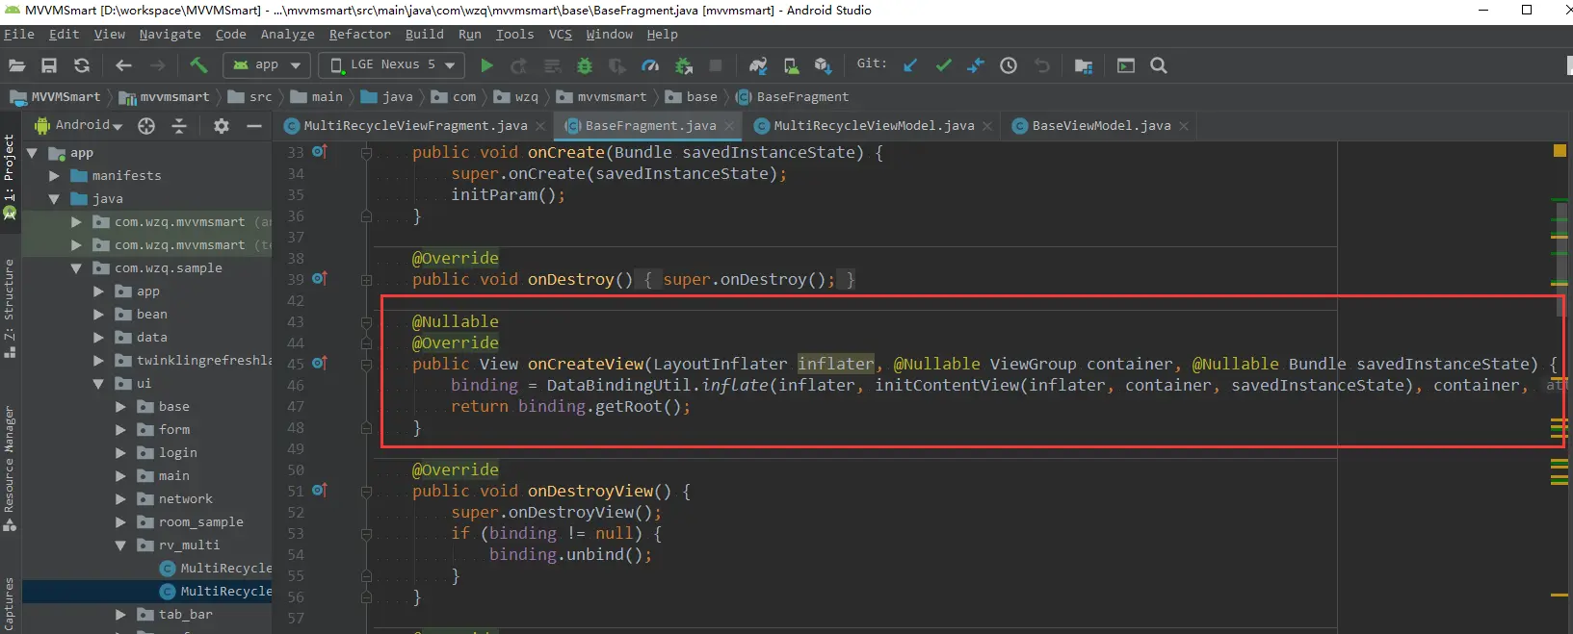Open the SDK Manager icon

823,65
